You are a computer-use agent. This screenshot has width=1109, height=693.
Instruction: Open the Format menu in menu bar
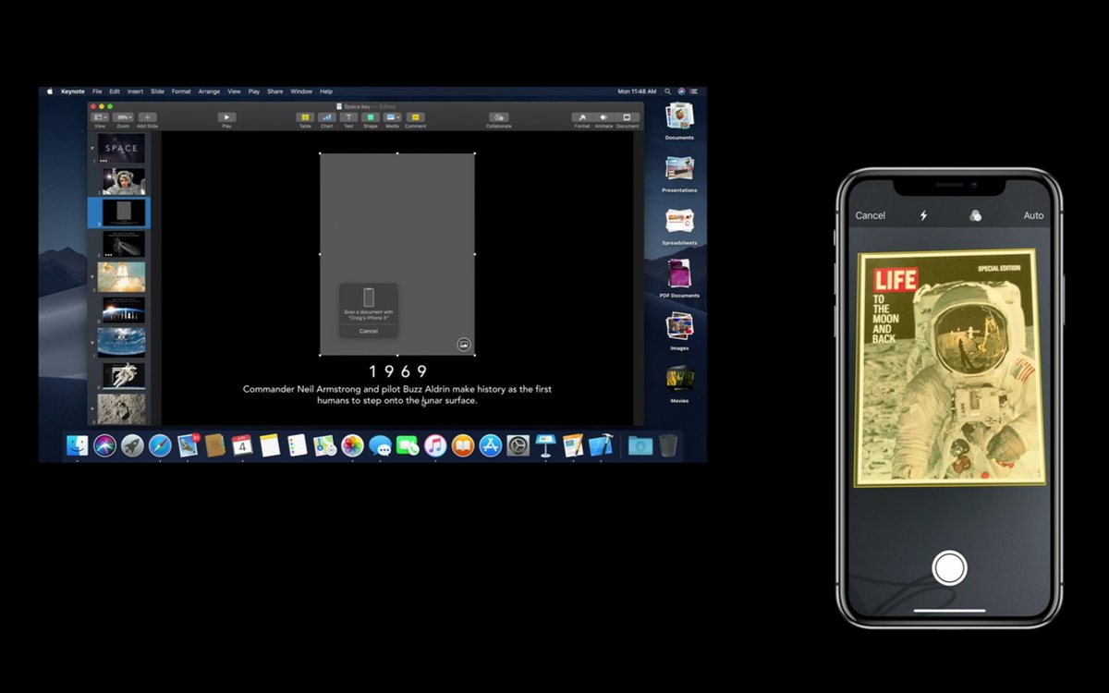[x=181, y=91]
